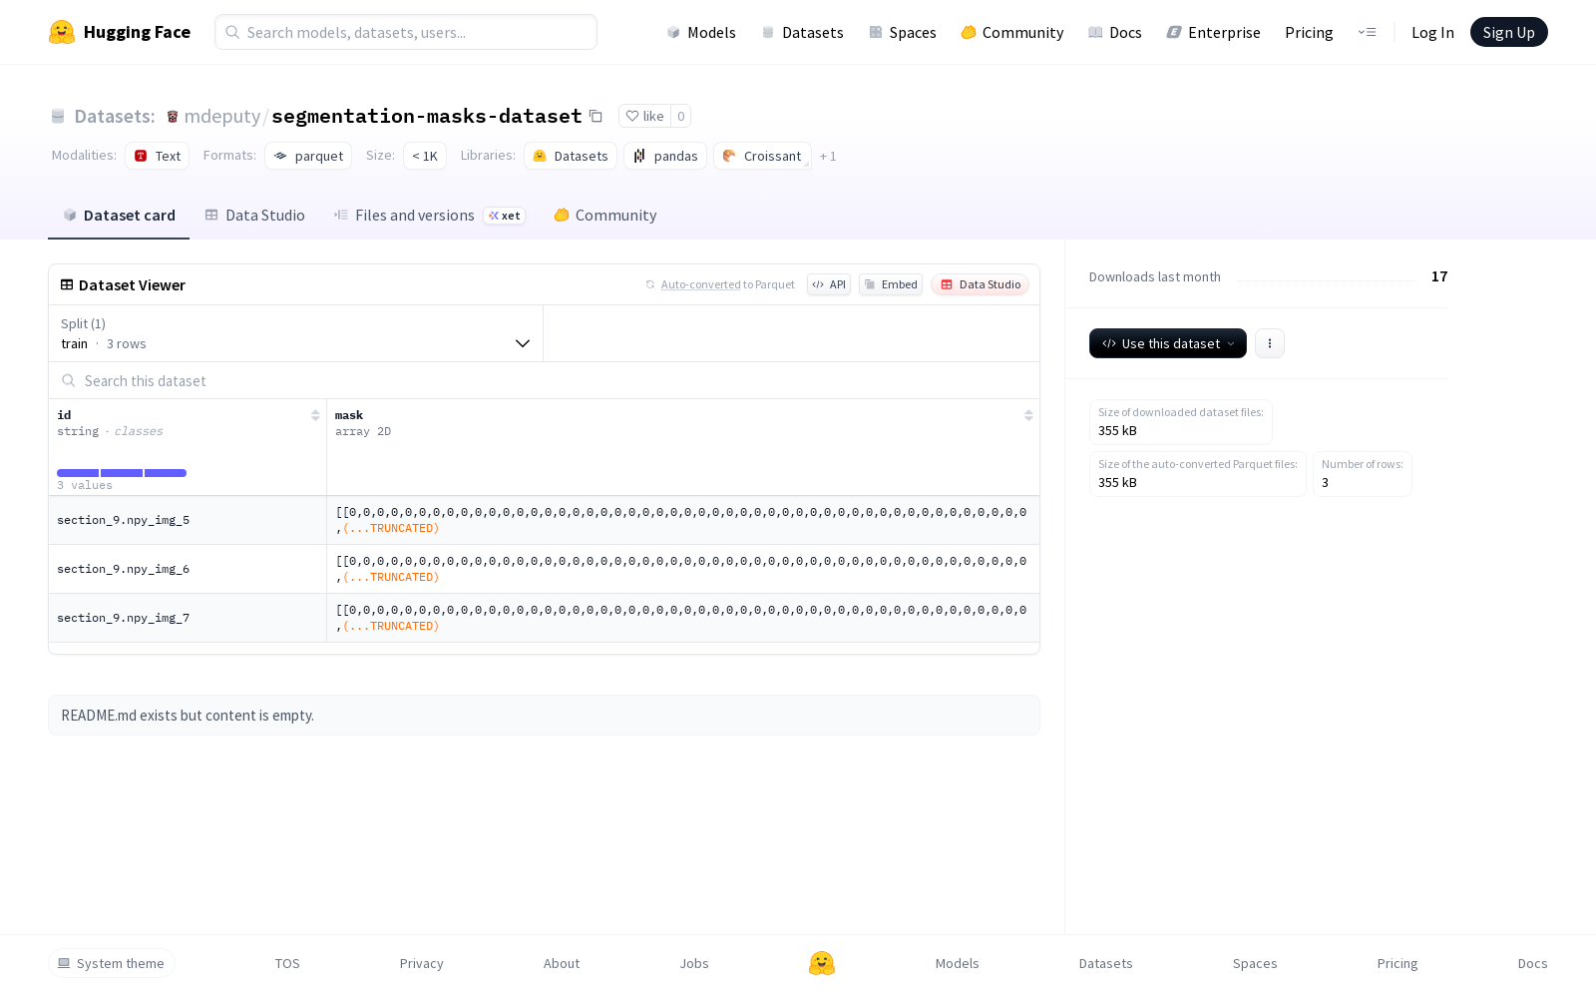
Task: Select row section_9.npy_img_5
Action: 544,520
